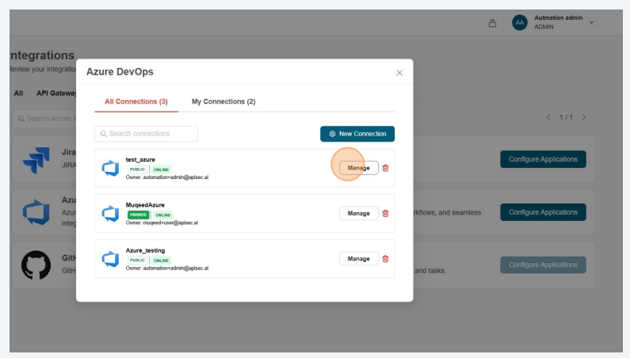
Task: Click Manage for test_azure connection
Action: (358, 168)
